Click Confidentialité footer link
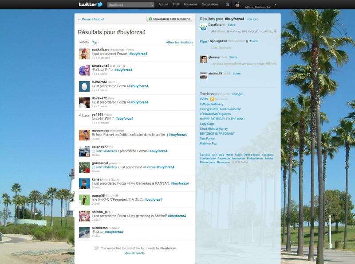 tap(208, 159)
